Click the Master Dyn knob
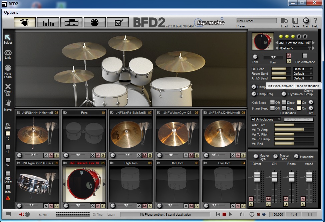Viewport: 325px width, 222px height. [x=256, y=156]
